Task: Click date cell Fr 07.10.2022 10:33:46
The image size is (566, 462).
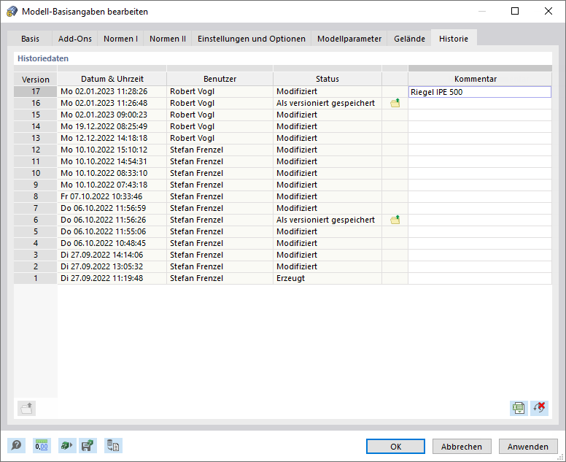Action: [112, 196]
